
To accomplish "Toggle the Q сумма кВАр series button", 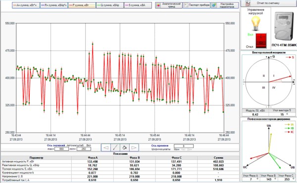I will [110, 5].
